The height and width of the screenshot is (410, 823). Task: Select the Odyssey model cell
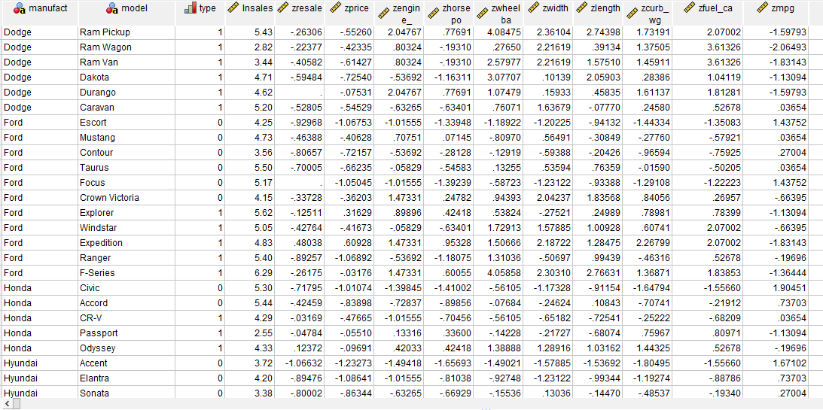click(x=126, y=348)
